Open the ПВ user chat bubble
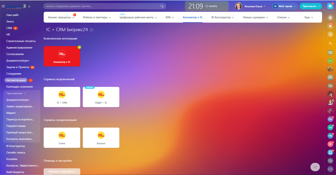 330,136
